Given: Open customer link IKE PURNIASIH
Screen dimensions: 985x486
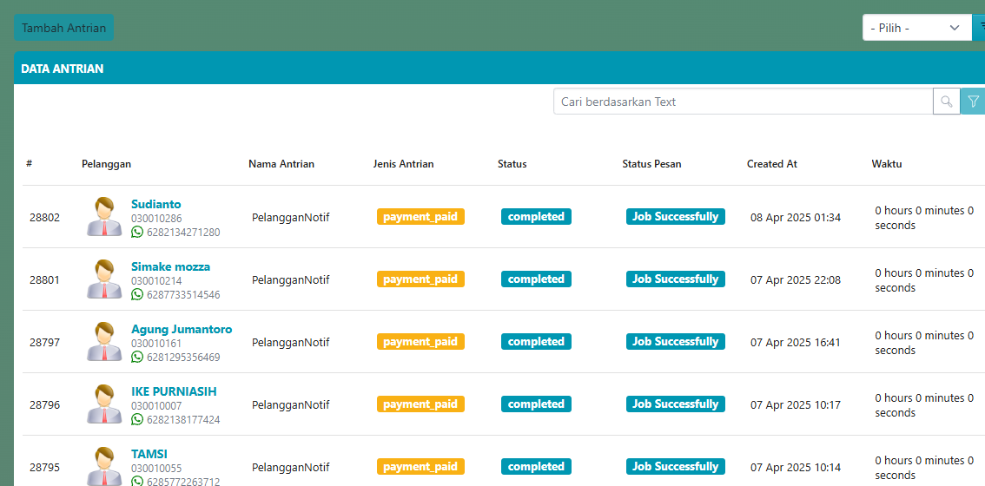Looking at the screenshot, I should coord(174,391).
